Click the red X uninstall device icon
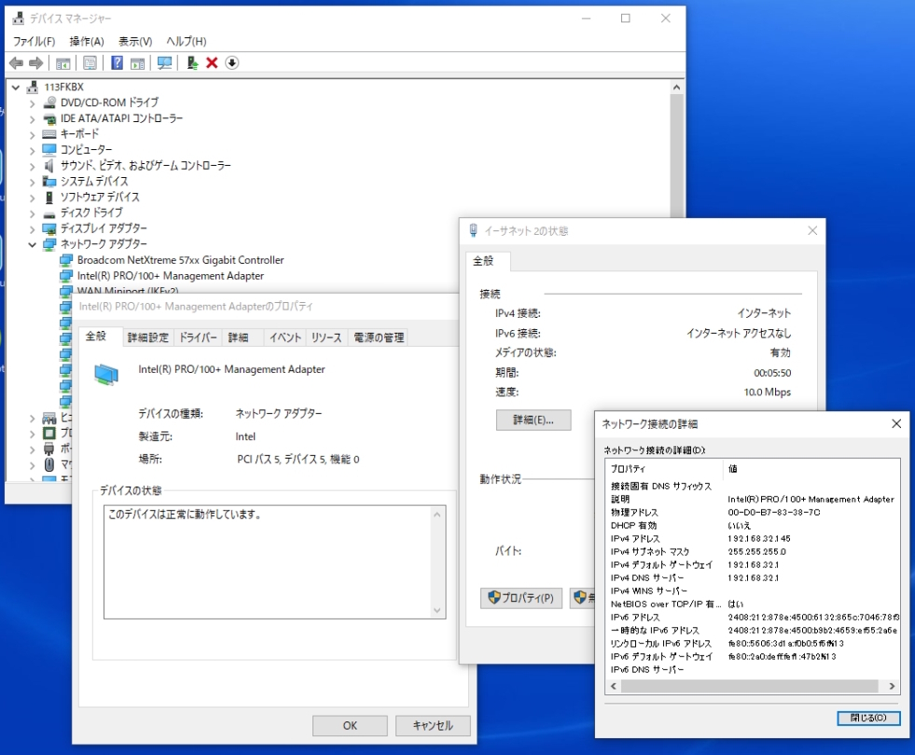Viewport: 915px width, 755px height. click(212, 62)
